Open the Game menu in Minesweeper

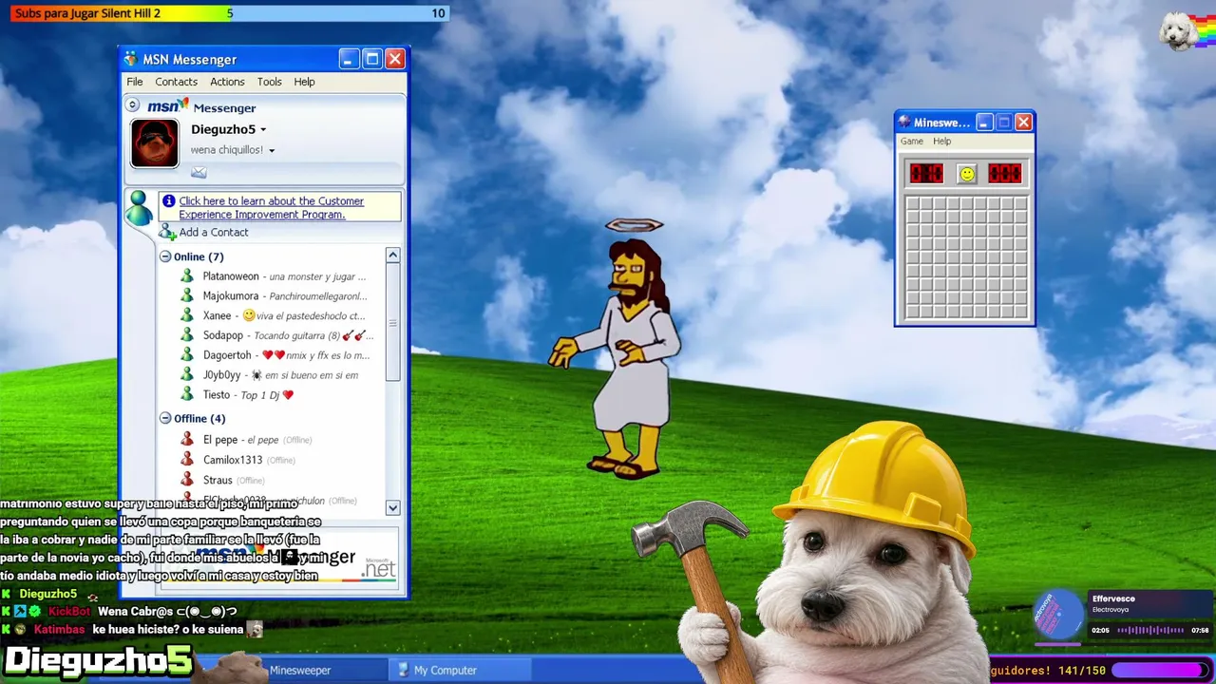tap(912, 142)
